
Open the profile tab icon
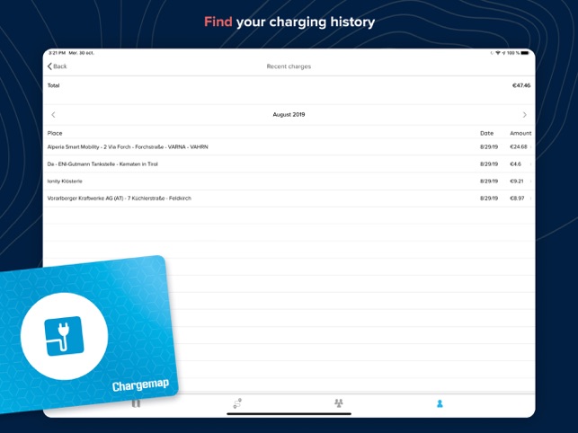tap(440, 403)
